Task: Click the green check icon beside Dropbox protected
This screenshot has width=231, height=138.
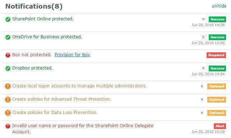Action: point(8,68)
